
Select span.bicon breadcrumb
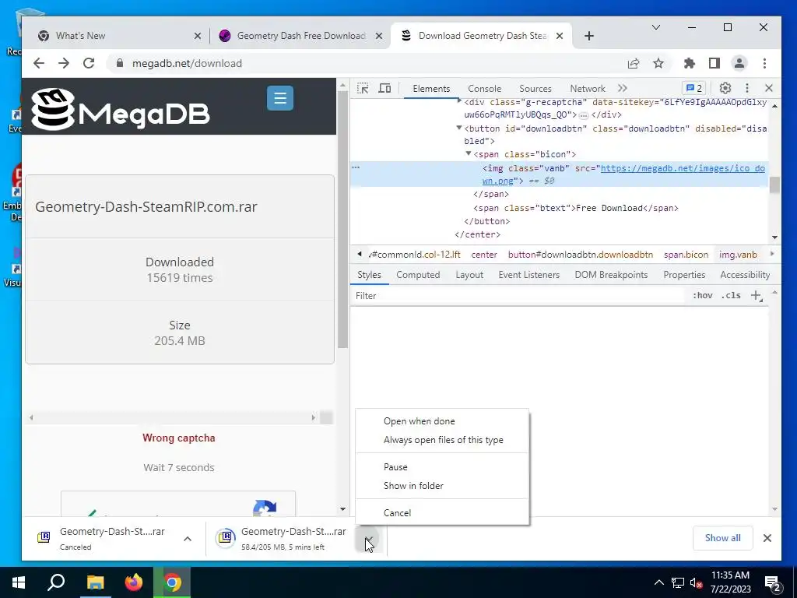tap(686, 255)
